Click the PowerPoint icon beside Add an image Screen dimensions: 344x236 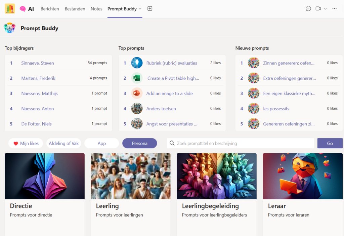[137, 93]
